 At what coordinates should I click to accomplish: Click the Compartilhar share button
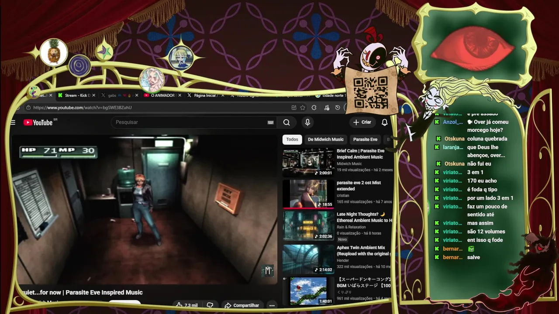pos(242,305)
